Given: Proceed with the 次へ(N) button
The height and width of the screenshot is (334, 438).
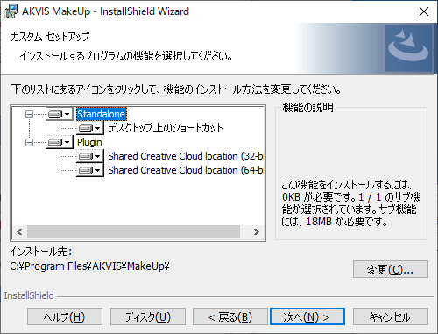Looking at the screenshot, I should point(307,316).
